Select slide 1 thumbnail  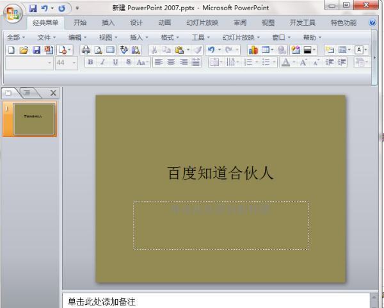tap(34, 119)
